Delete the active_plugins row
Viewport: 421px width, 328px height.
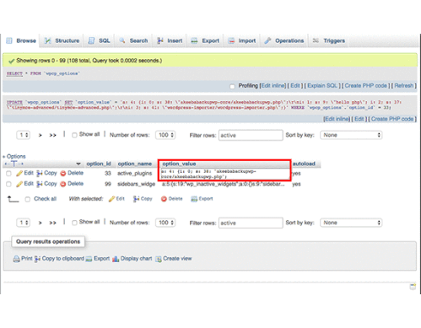click(x=72, y=173)
